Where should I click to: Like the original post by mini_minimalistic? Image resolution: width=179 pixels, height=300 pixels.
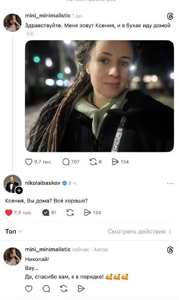click(x=29, y=162)
